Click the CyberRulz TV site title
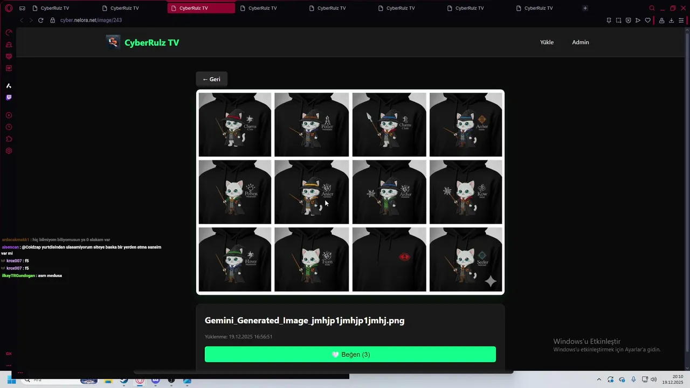Screen dimensions: 690x388 click(151, 43)
